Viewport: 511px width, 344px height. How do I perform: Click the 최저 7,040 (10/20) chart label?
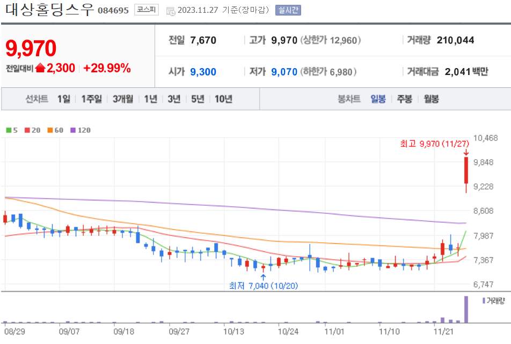click(x=264, y=286)
